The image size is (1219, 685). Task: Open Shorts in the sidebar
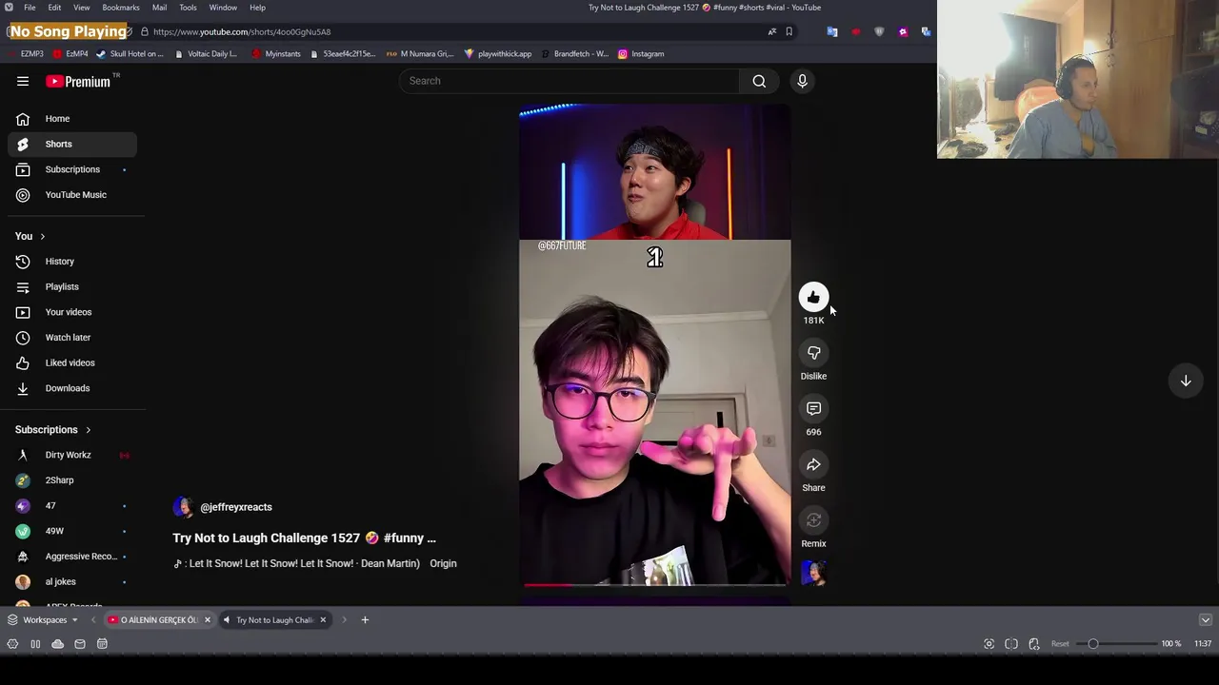72,144
